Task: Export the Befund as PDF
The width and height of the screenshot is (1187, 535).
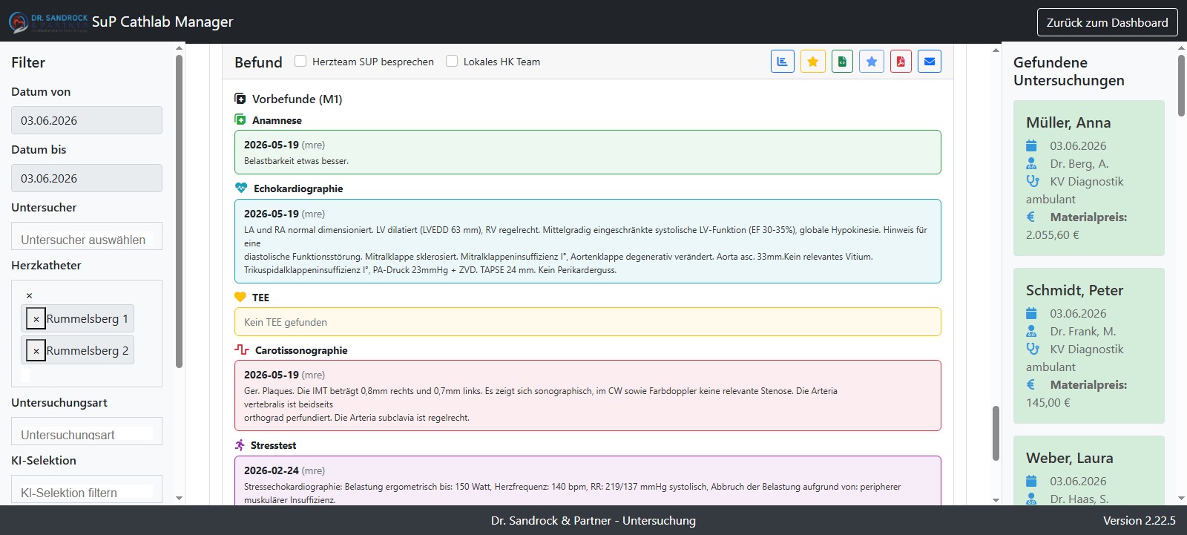Action: [901, 62]
